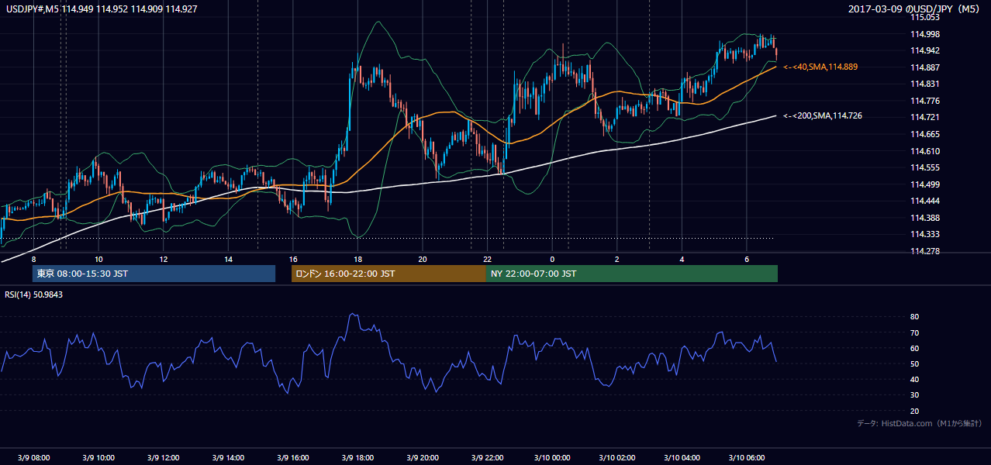The image size is (991, 465).
Task: Click the RSI(14) 50.9843 indicator label
Action: [x=34, y=294]
